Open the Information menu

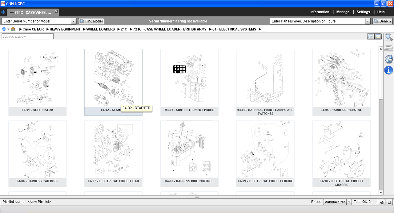click(x=320, y=12)
